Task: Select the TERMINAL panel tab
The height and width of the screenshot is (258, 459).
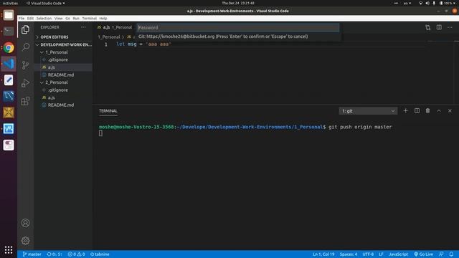Action: 108,111
